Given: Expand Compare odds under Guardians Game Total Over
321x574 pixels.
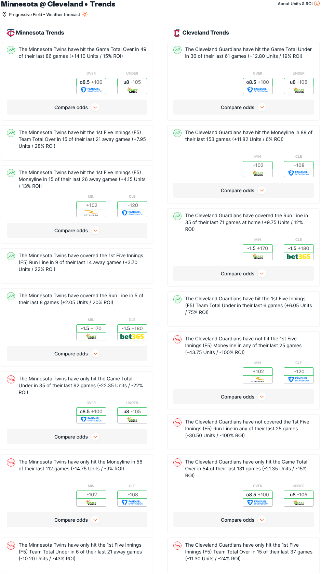Looking at the screenshot, I should click(243, 520).
